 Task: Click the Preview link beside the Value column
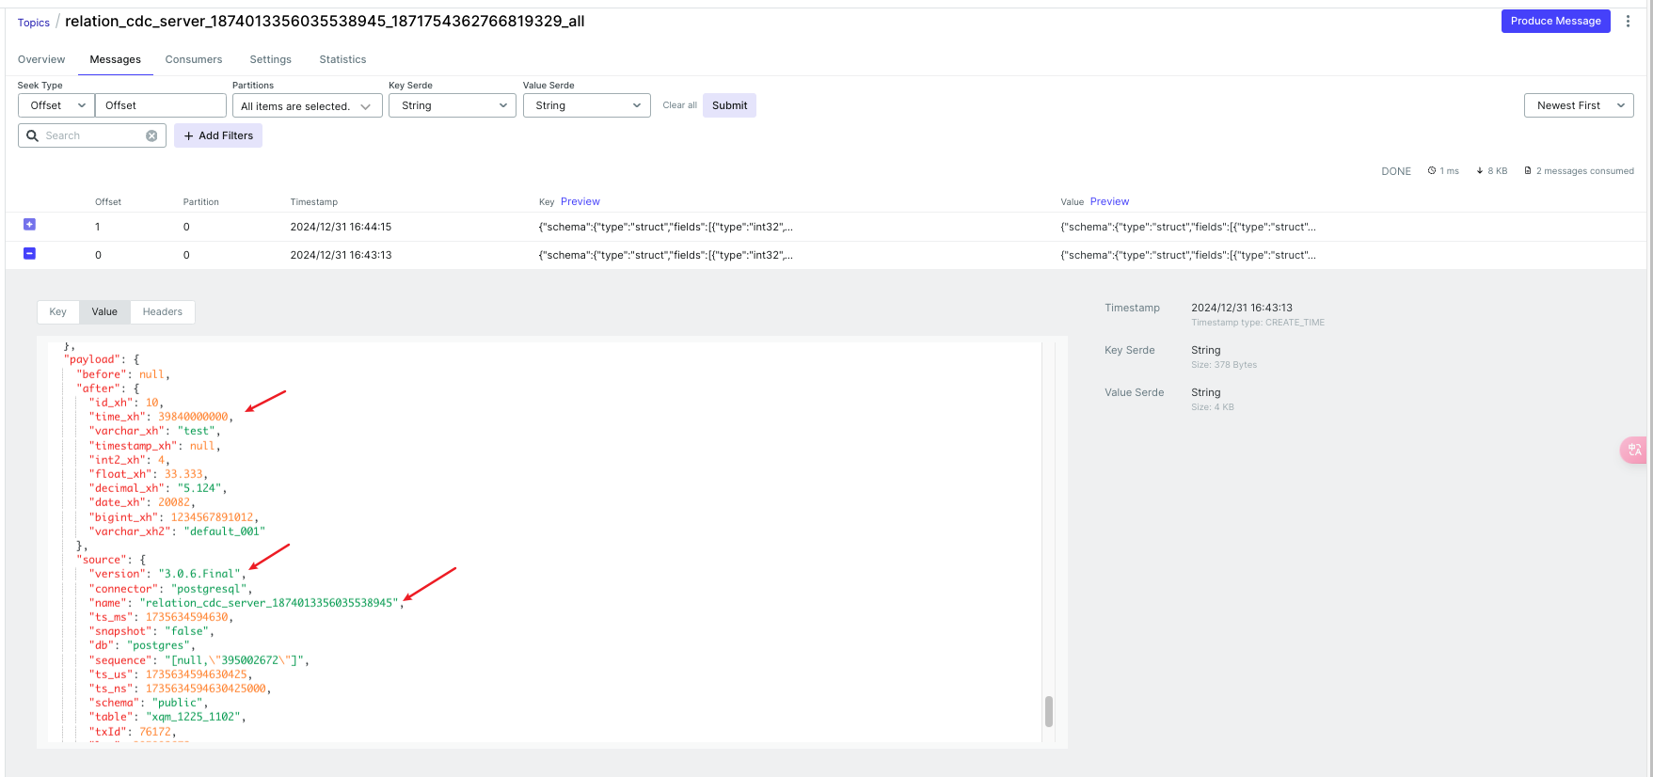(1109, 201)
